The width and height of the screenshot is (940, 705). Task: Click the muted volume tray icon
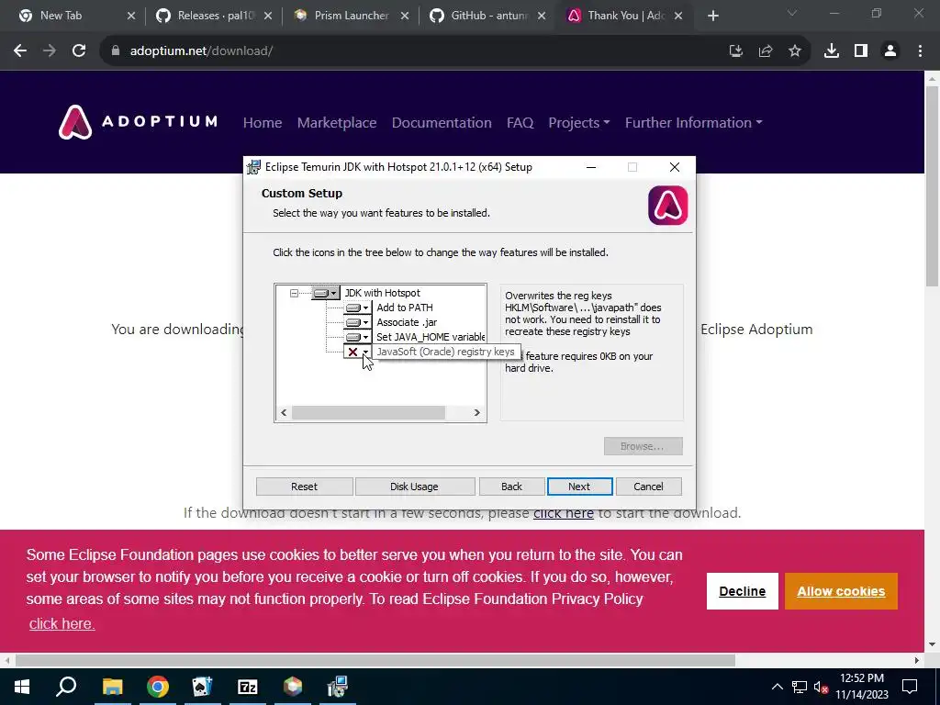(821, 687)
